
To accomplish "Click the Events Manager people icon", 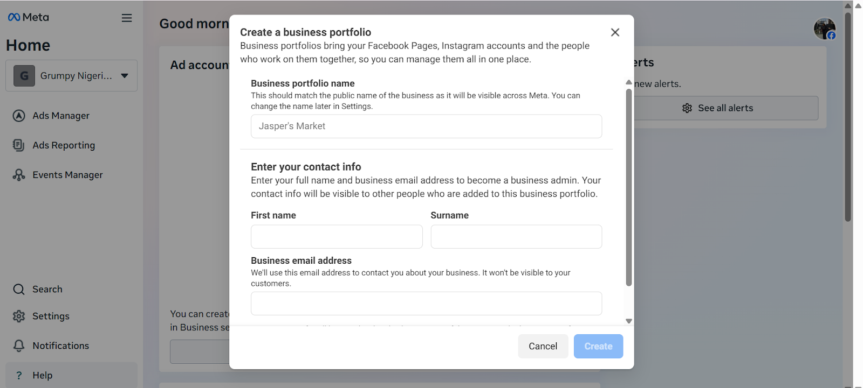I will tap(19, 175).
